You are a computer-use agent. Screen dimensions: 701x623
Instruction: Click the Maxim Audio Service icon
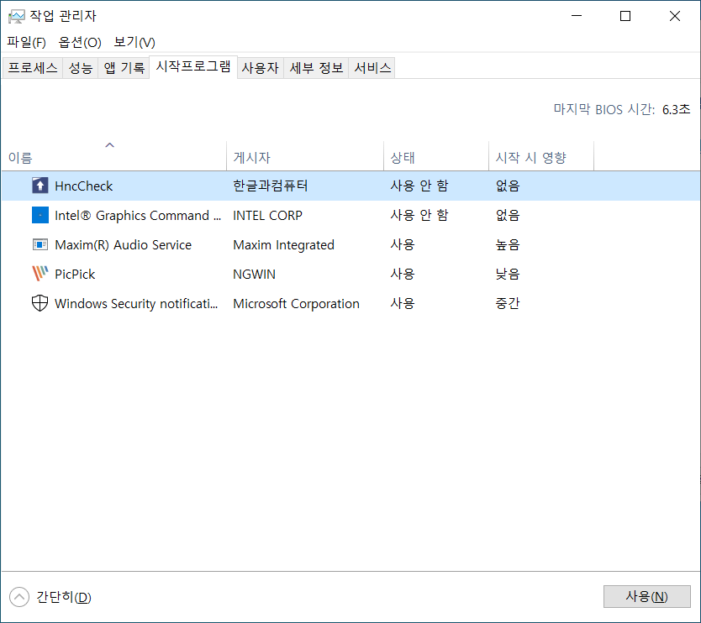pyautogui.click(x=40, y=244)
